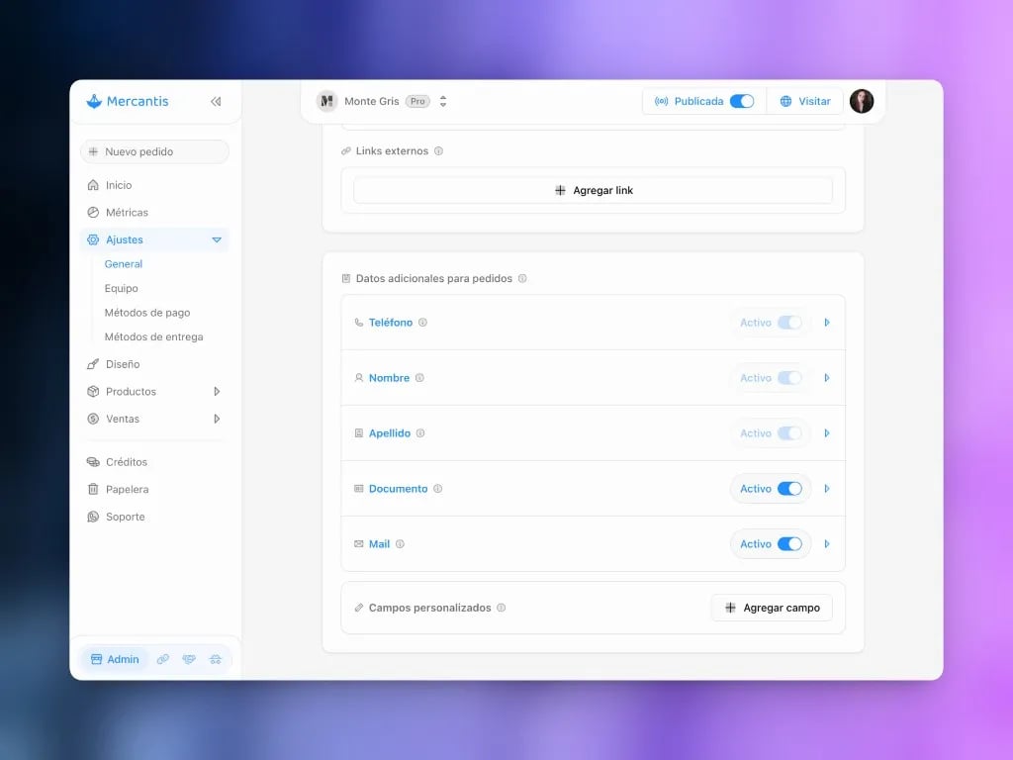Click the link icon next to Admin
The image size is (1013, 760).
[163, 659]
